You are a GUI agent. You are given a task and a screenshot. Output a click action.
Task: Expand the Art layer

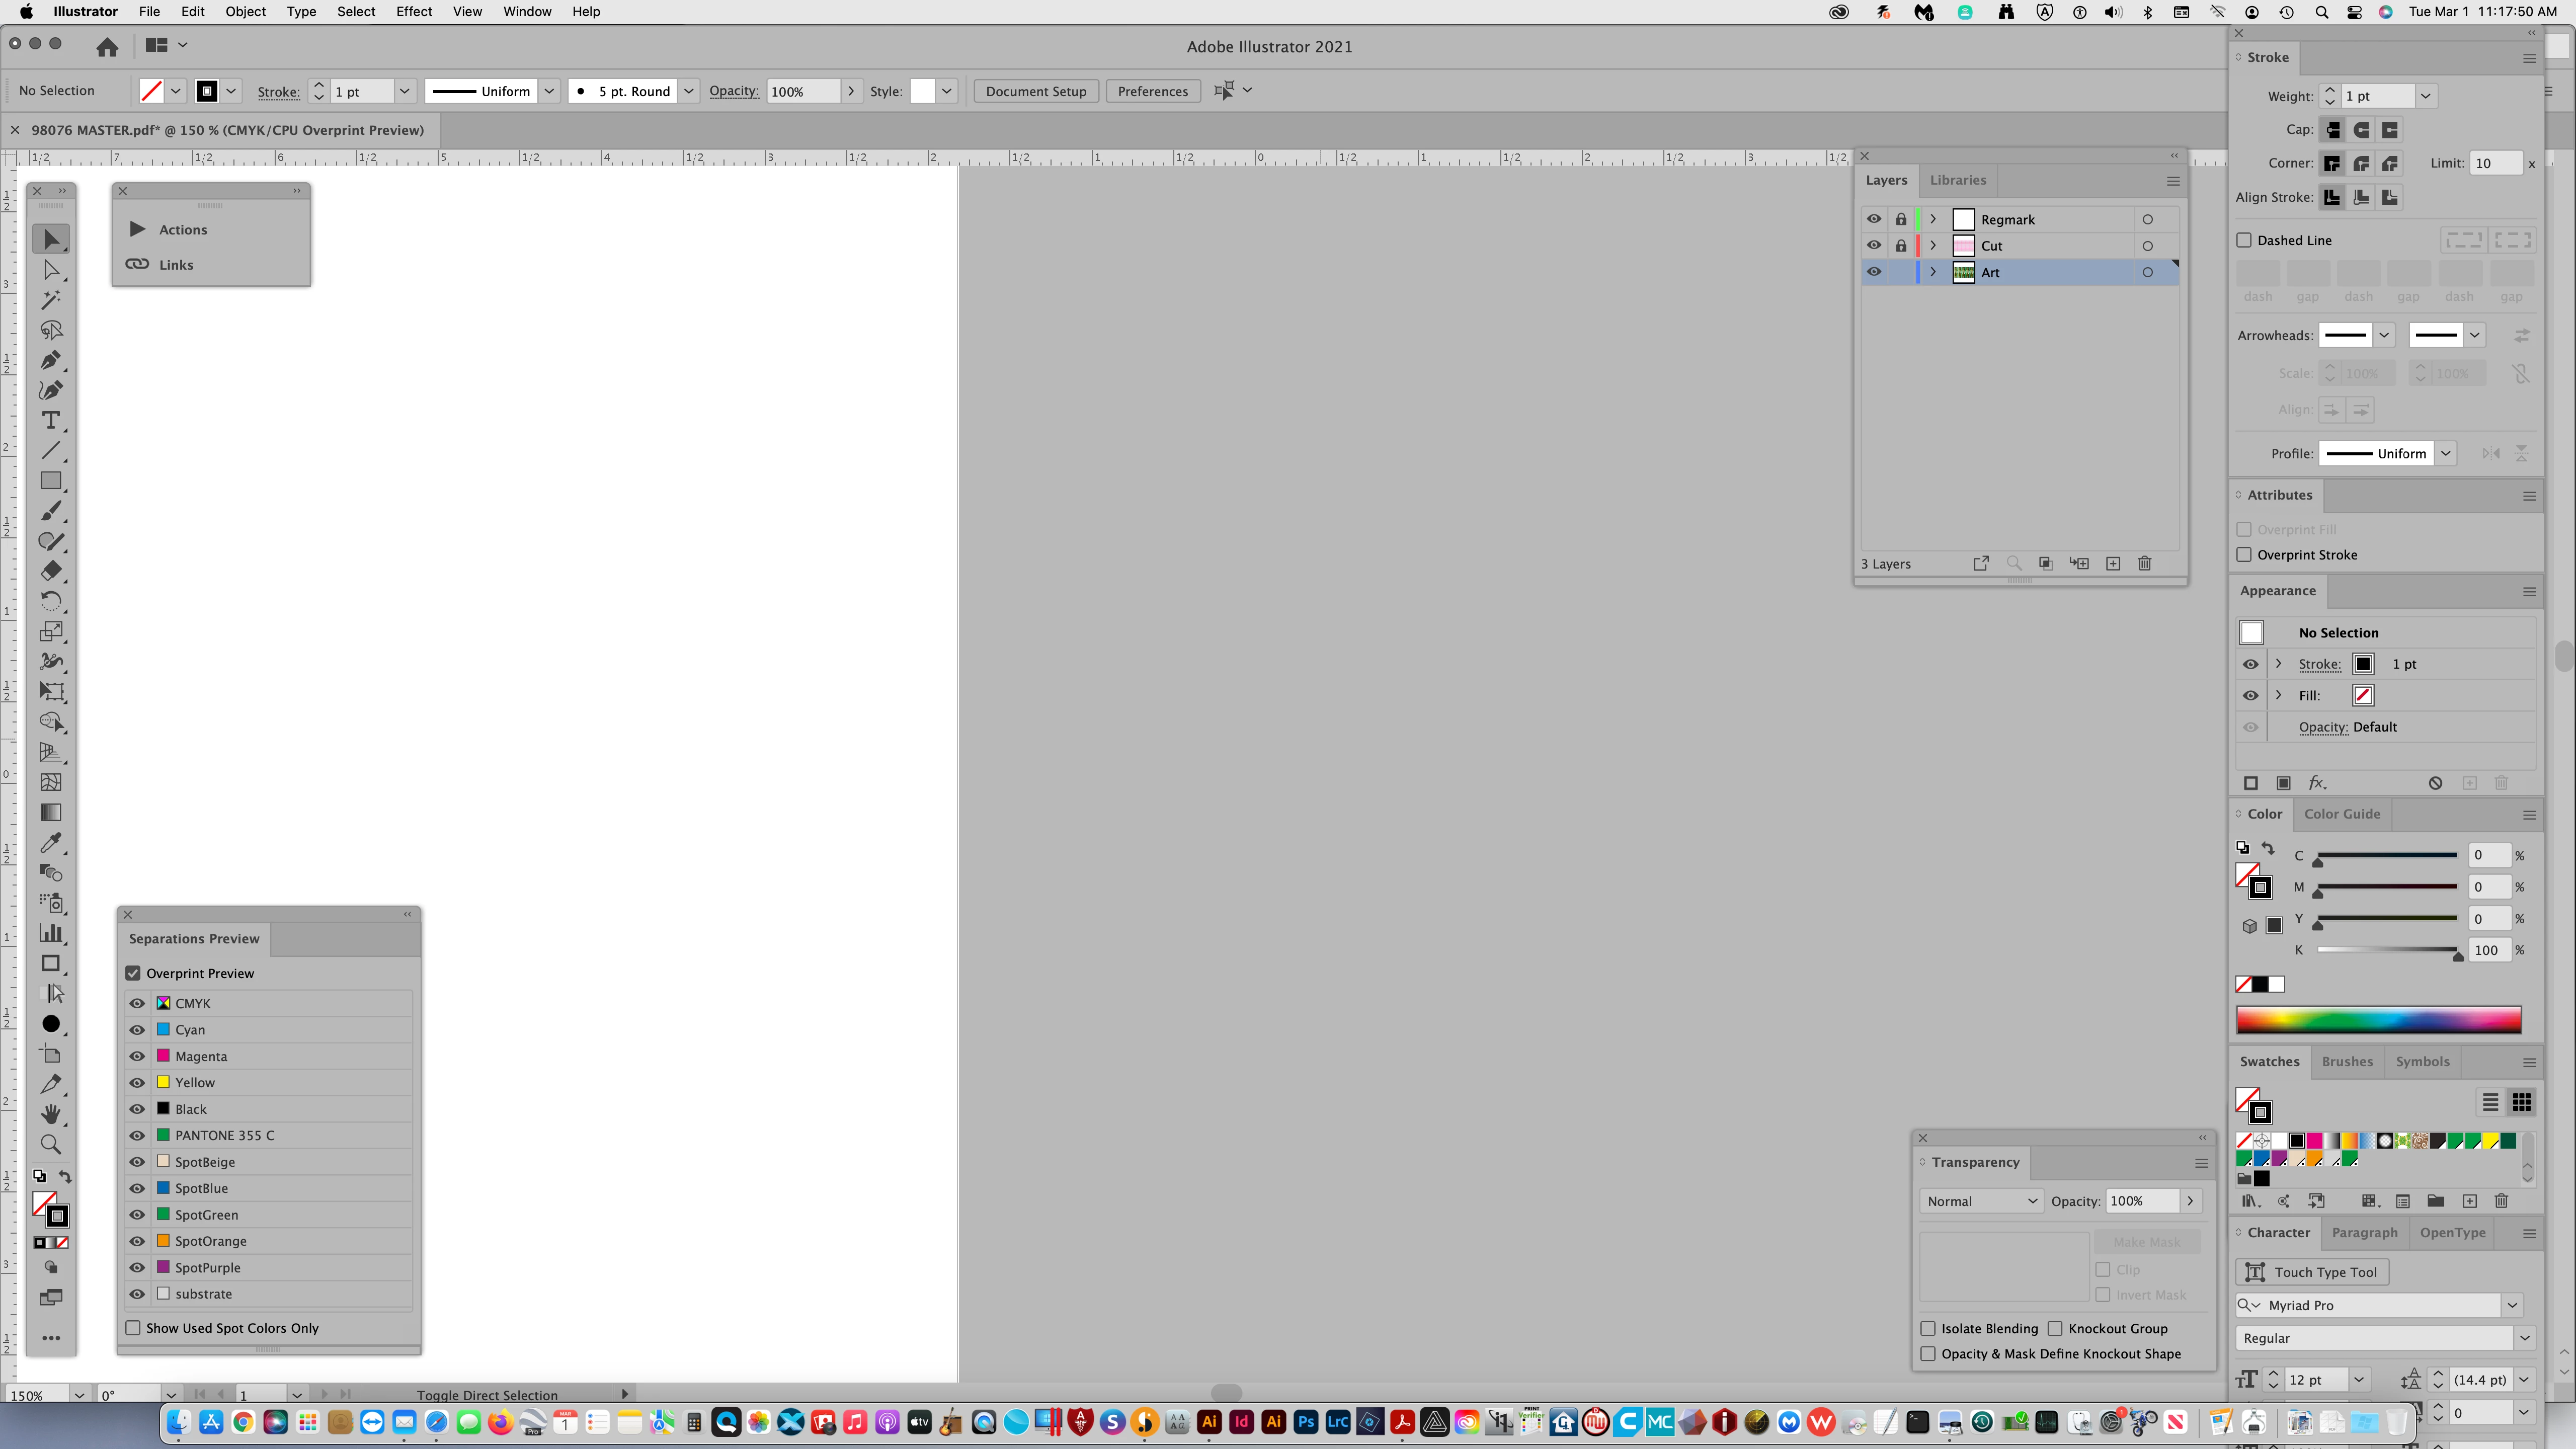[1933, 272]
